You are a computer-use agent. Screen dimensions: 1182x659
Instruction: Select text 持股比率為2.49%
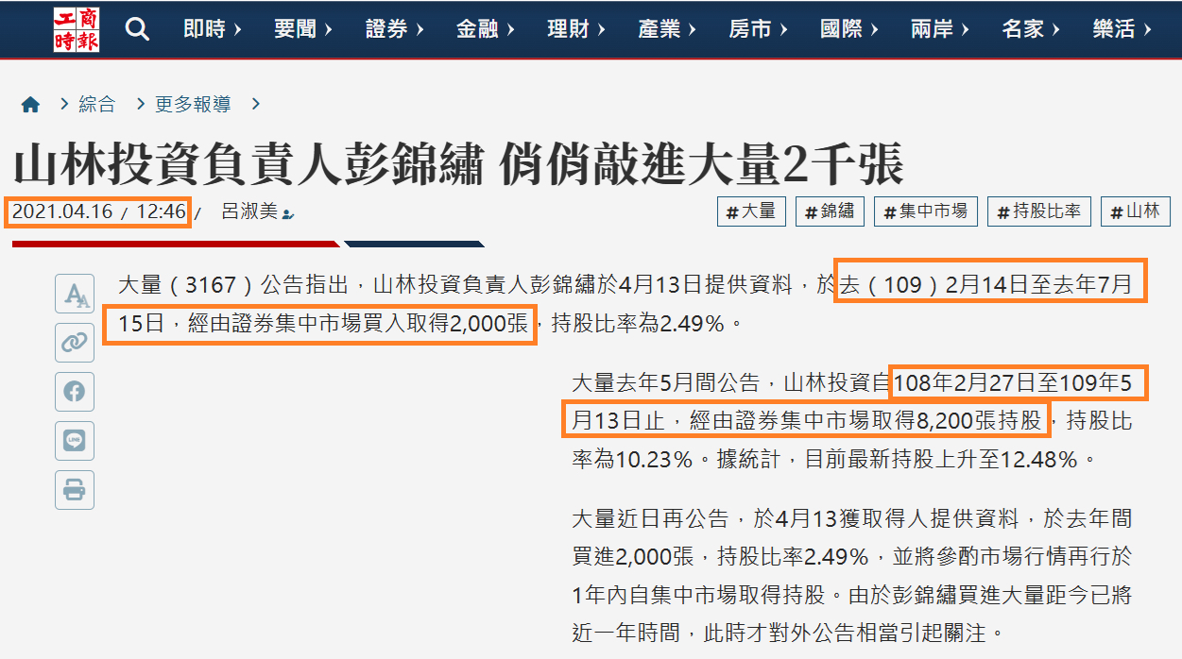pos(638,324)
